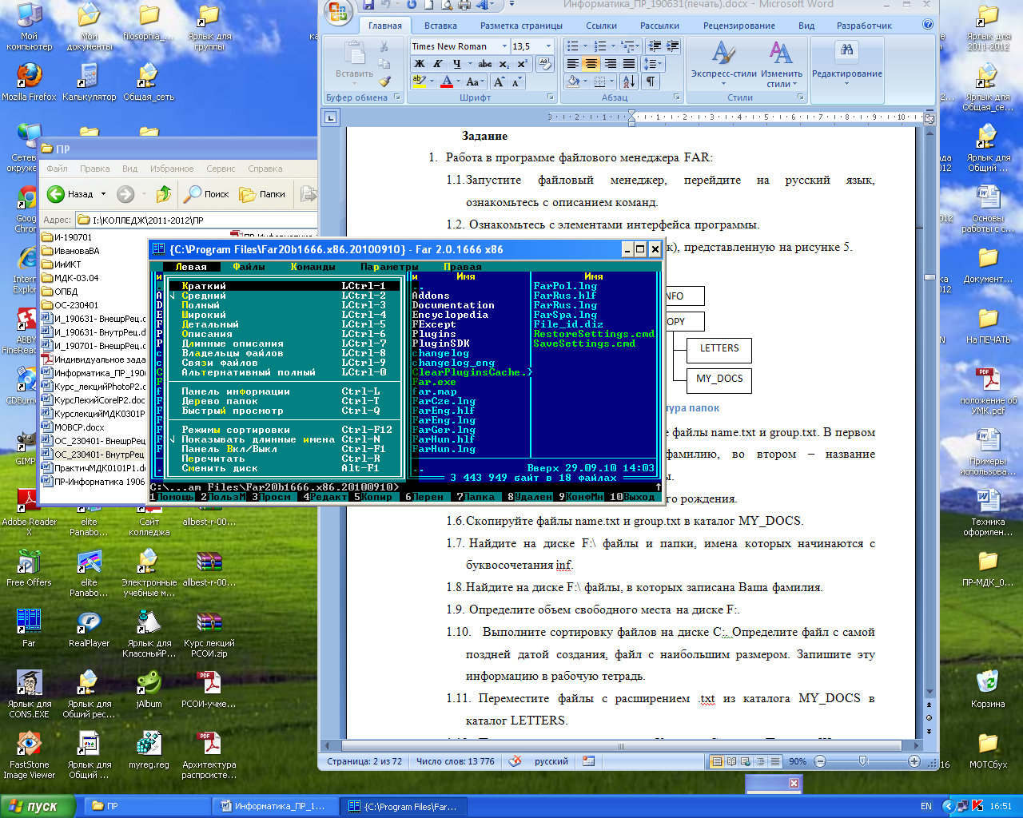
Task: Click the clear formatting eraser icon
Action: (x=546, y=64)
